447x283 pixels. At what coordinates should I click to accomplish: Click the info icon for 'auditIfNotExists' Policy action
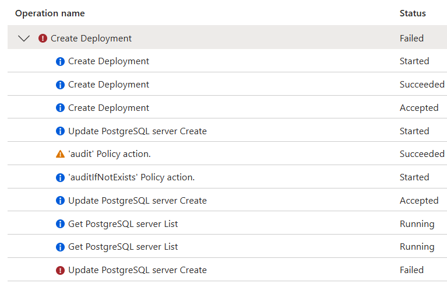tap(60, 177)
